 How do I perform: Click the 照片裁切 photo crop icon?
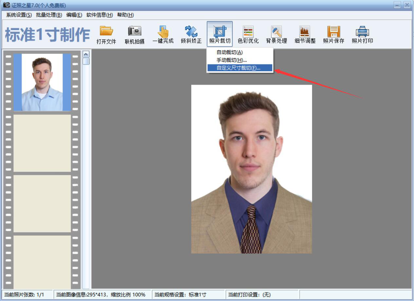[x=220, y=31]
